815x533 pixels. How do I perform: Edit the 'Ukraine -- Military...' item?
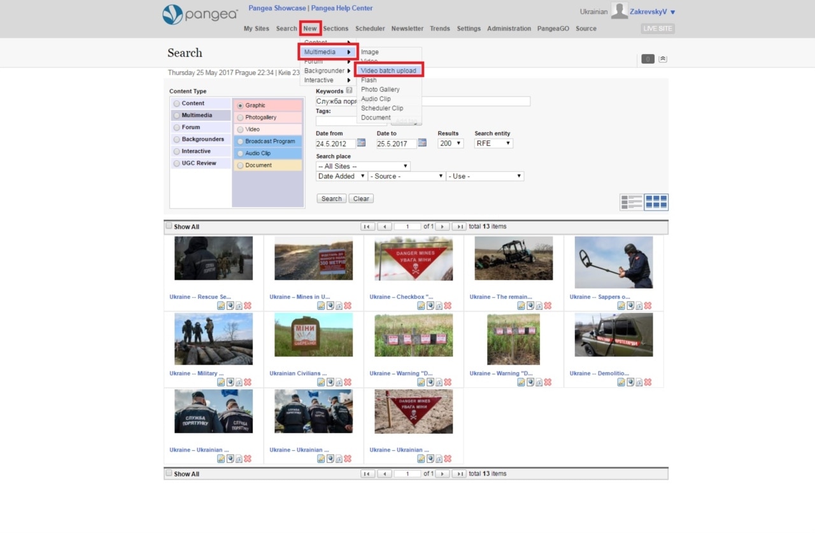click(x=221, y=382)
